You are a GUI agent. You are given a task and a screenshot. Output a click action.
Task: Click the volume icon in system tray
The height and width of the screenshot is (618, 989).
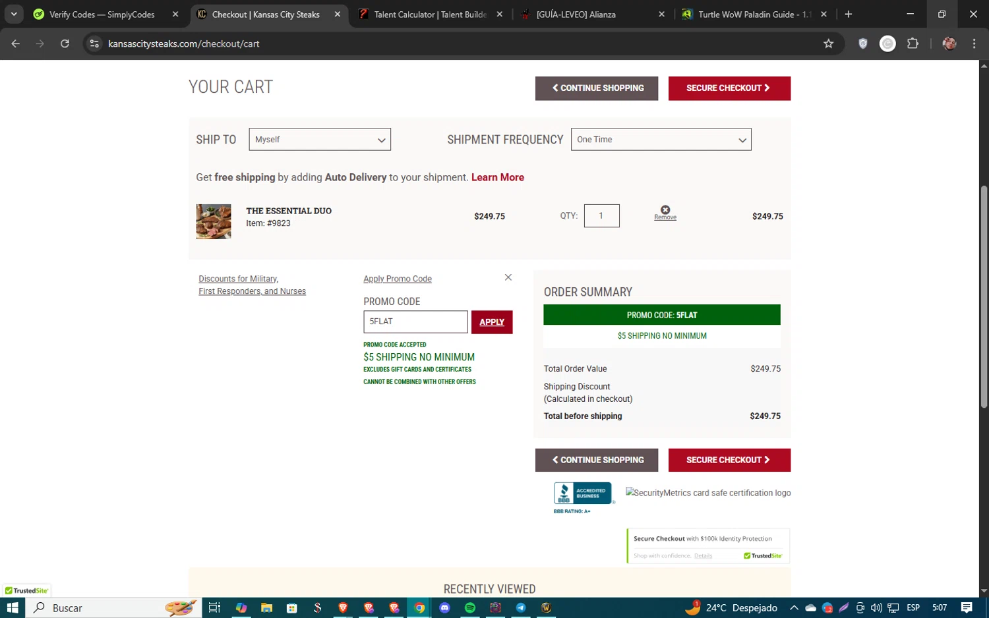[x=876, y=607]
